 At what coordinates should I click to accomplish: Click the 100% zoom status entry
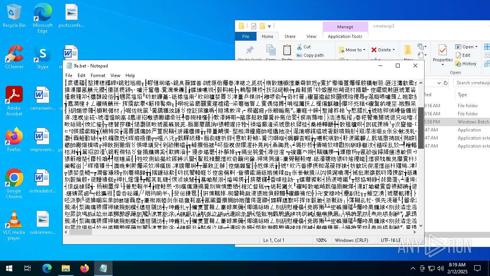(x=321, y=240)
